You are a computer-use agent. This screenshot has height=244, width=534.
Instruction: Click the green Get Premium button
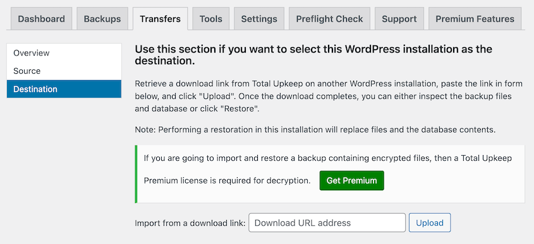coord(351,180)
